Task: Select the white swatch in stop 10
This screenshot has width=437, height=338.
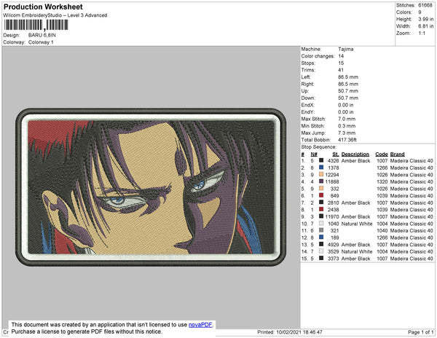Action: (x=321, y=223)
